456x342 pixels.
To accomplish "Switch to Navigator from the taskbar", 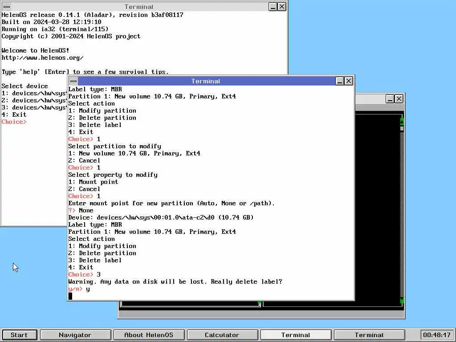I will (x=75, y=335).
